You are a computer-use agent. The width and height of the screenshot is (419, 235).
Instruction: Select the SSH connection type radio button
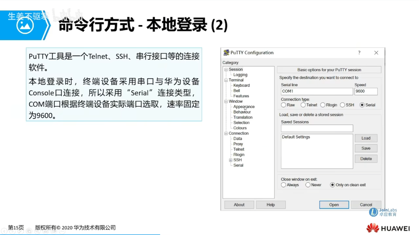(x=342, y=105)
